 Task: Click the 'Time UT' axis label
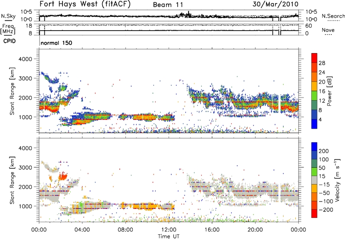[169, 236]
